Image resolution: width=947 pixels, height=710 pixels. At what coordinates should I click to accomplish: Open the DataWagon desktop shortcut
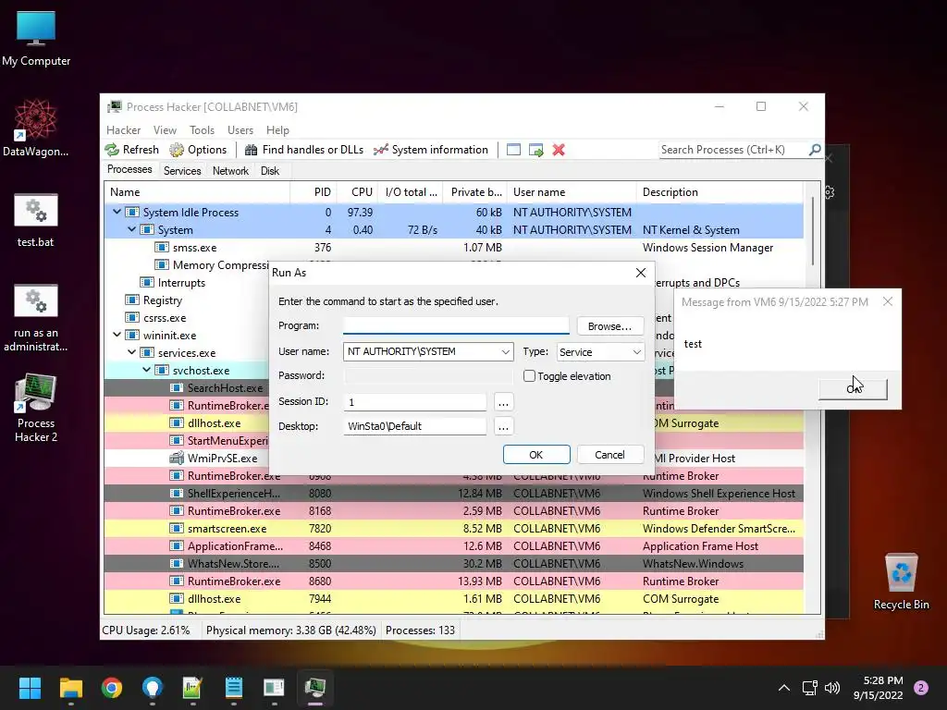point(36,128)
